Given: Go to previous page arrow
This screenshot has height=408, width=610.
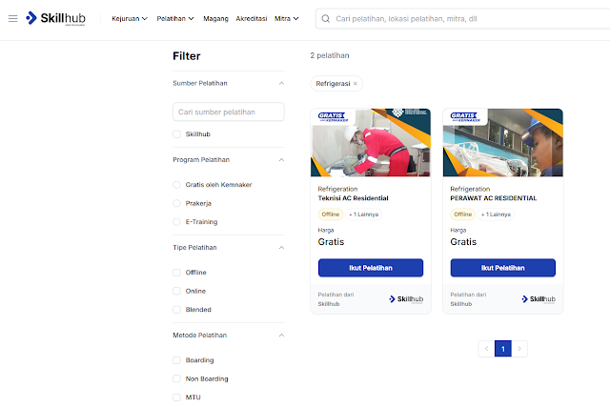Looking at the screenshot, I should [x=486, y=349].
